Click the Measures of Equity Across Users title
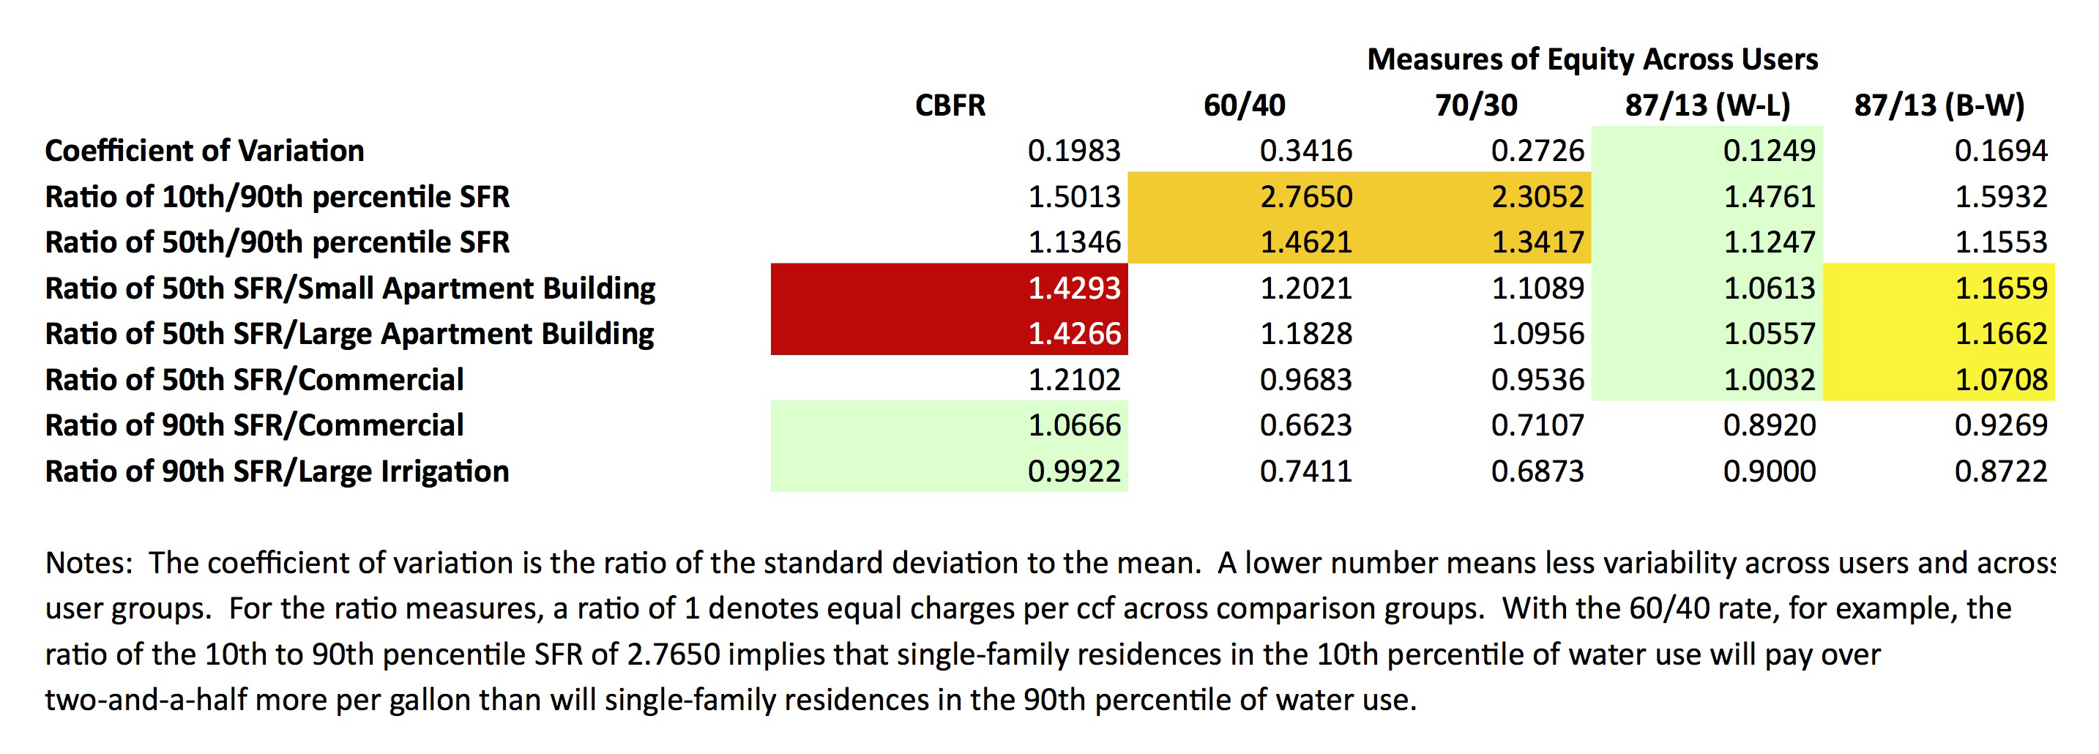 coord(1592,59)
